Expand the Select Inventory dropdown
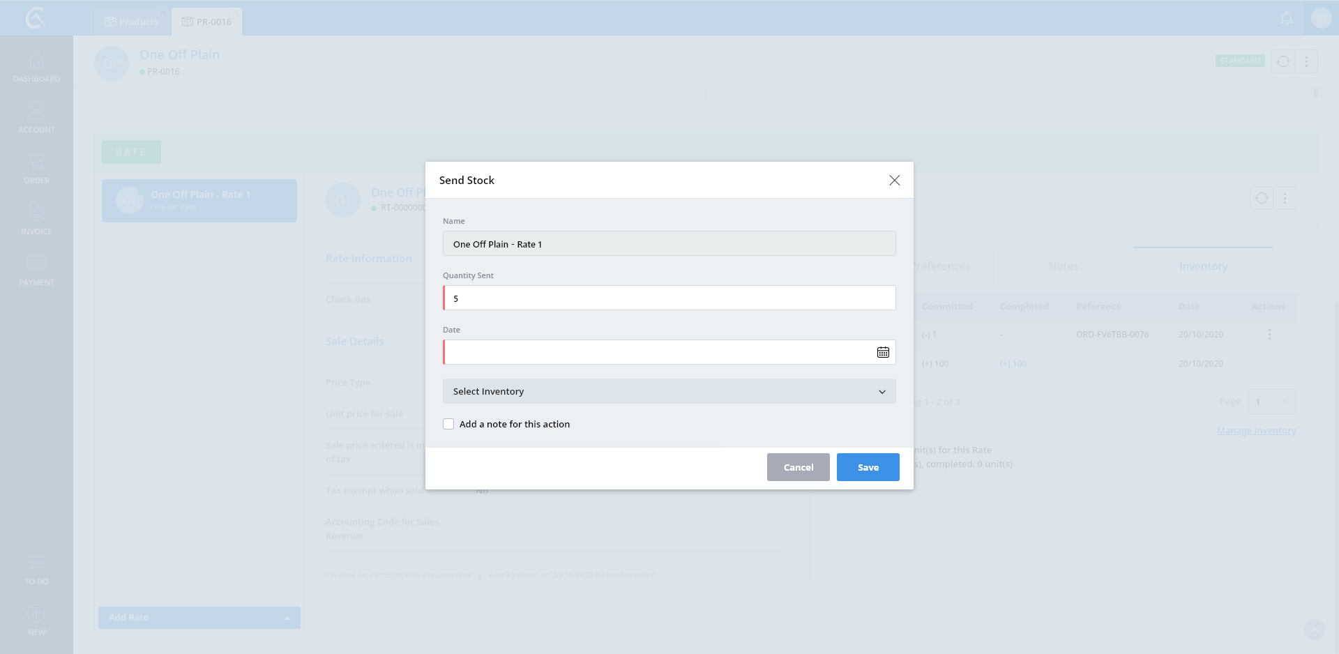1339x654 pixels. 669,391
